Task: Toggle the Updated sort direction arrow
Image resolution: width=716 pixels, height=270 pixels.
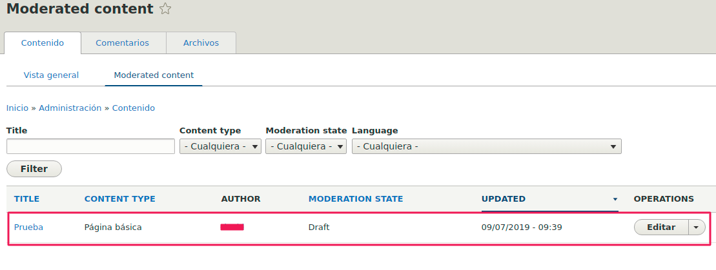Action: click(615, 199)
